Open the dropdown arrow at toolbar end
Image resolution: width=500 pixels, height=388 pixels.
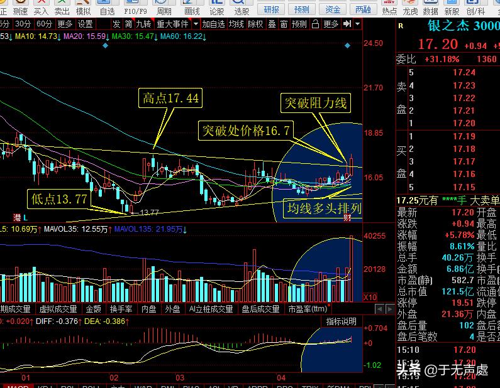click(357, 24)
